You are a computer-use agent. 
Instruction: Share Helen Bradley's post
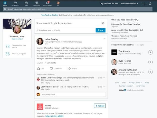pyautogui.click(x=72, y=68)
